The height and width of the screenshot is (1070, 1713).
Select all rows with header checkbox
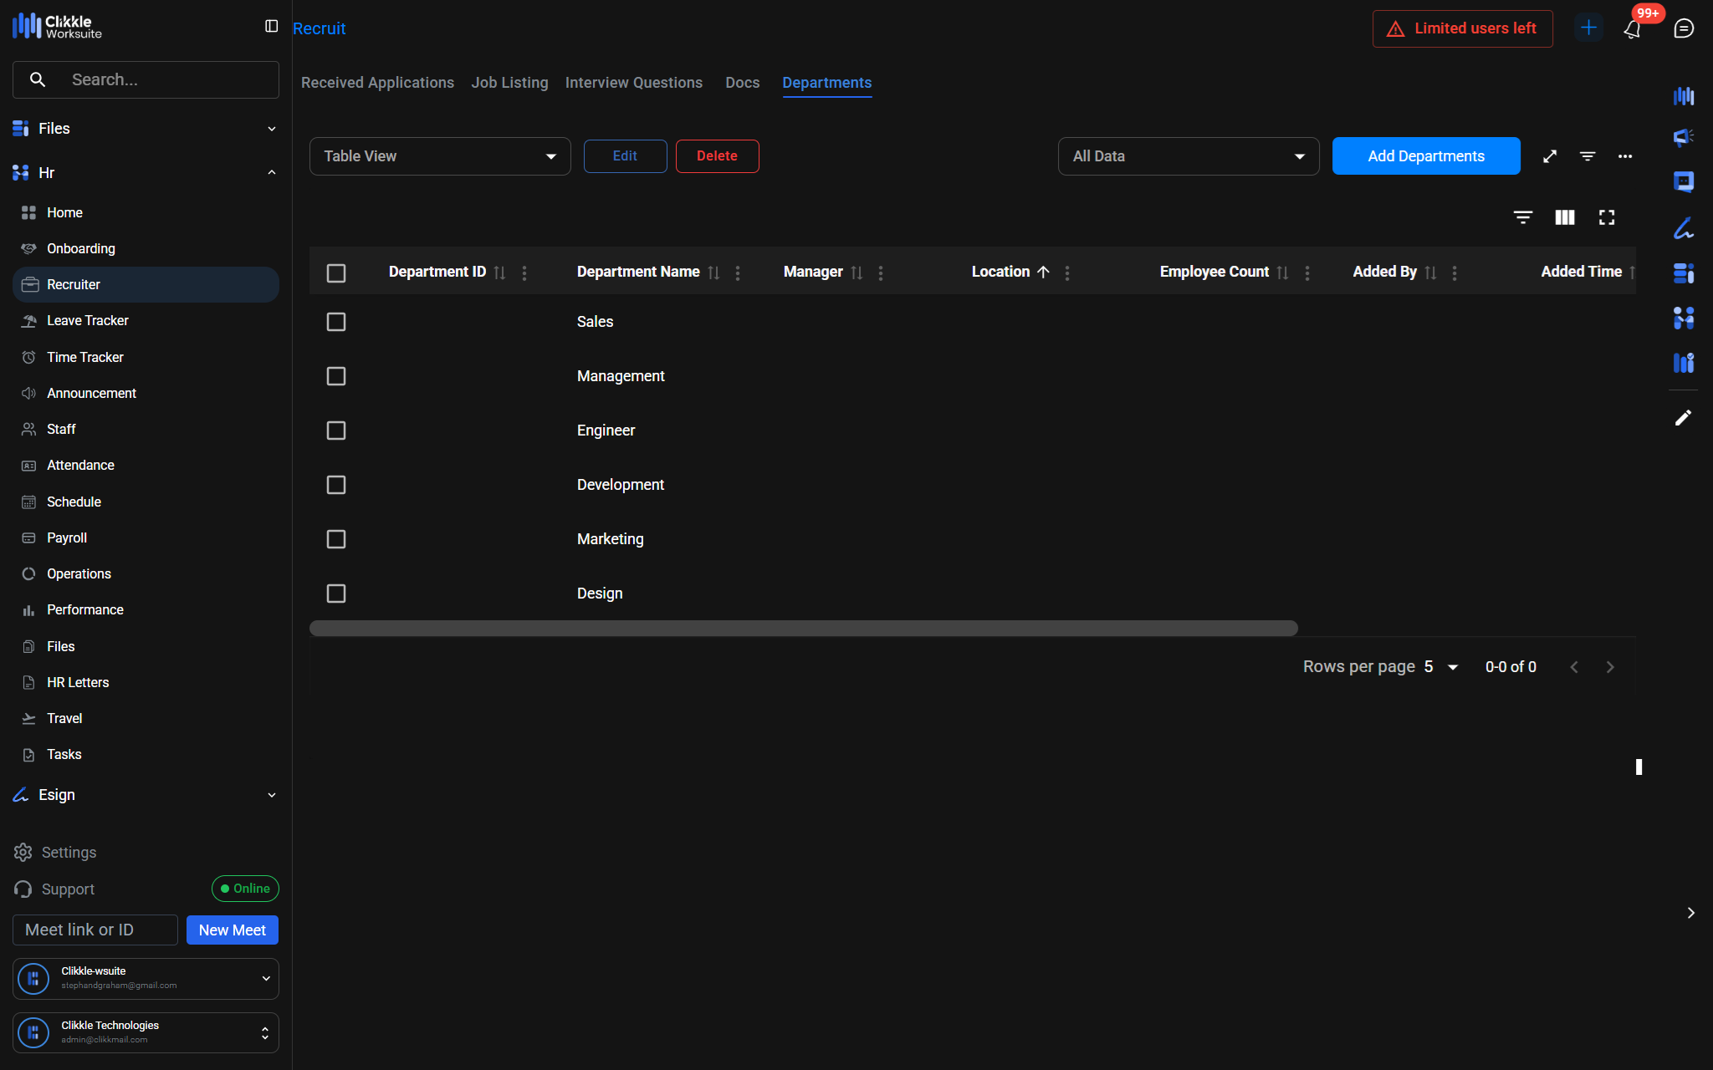click(x=336, y=273)
